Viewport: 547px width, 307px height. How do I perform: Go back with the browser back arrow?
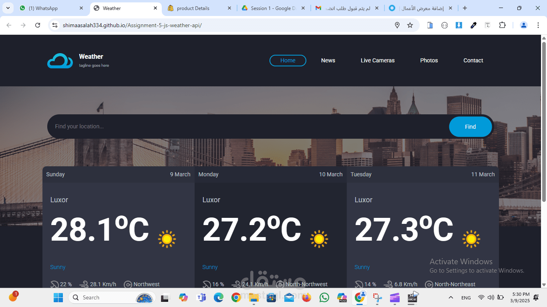coord(9,25)
